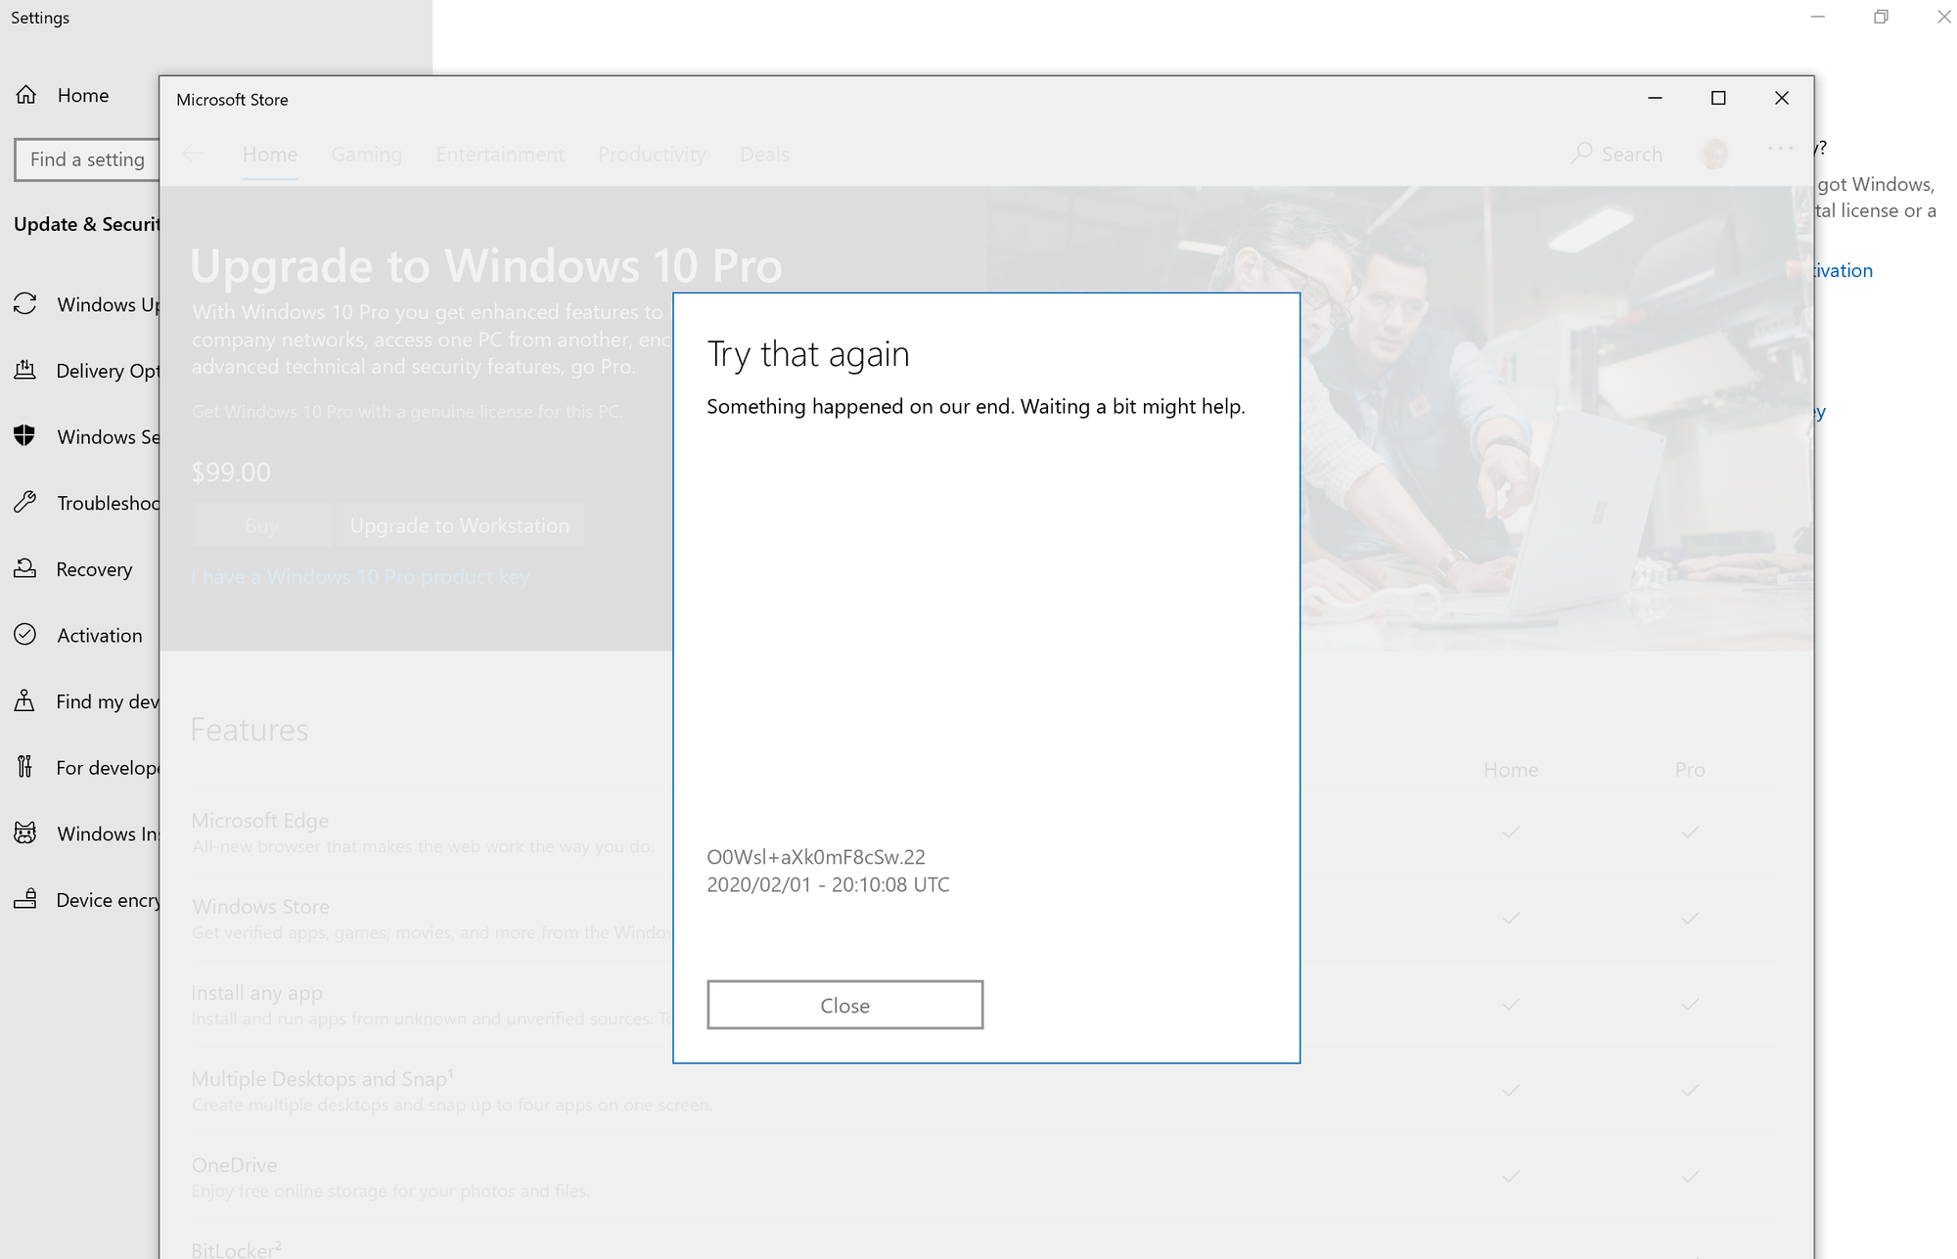1957x1259 pixels.
Task: Click the Windows Store feature row title
Action: [260, 907]
